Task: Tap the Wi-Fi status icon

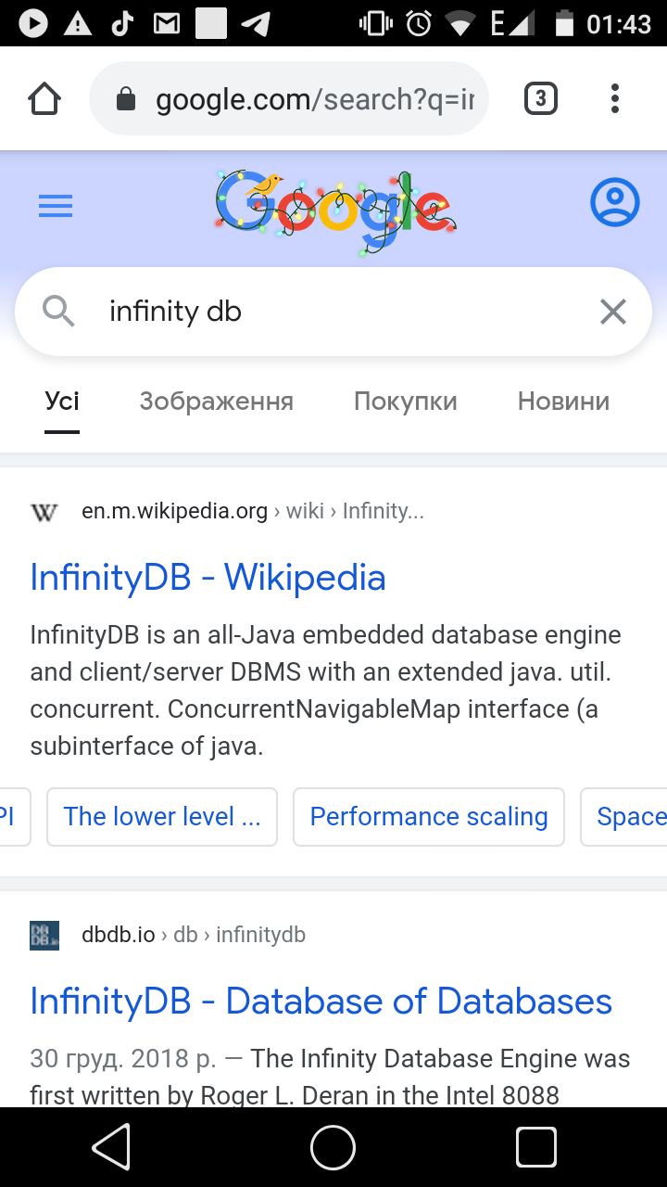Action: click(461, 24)
